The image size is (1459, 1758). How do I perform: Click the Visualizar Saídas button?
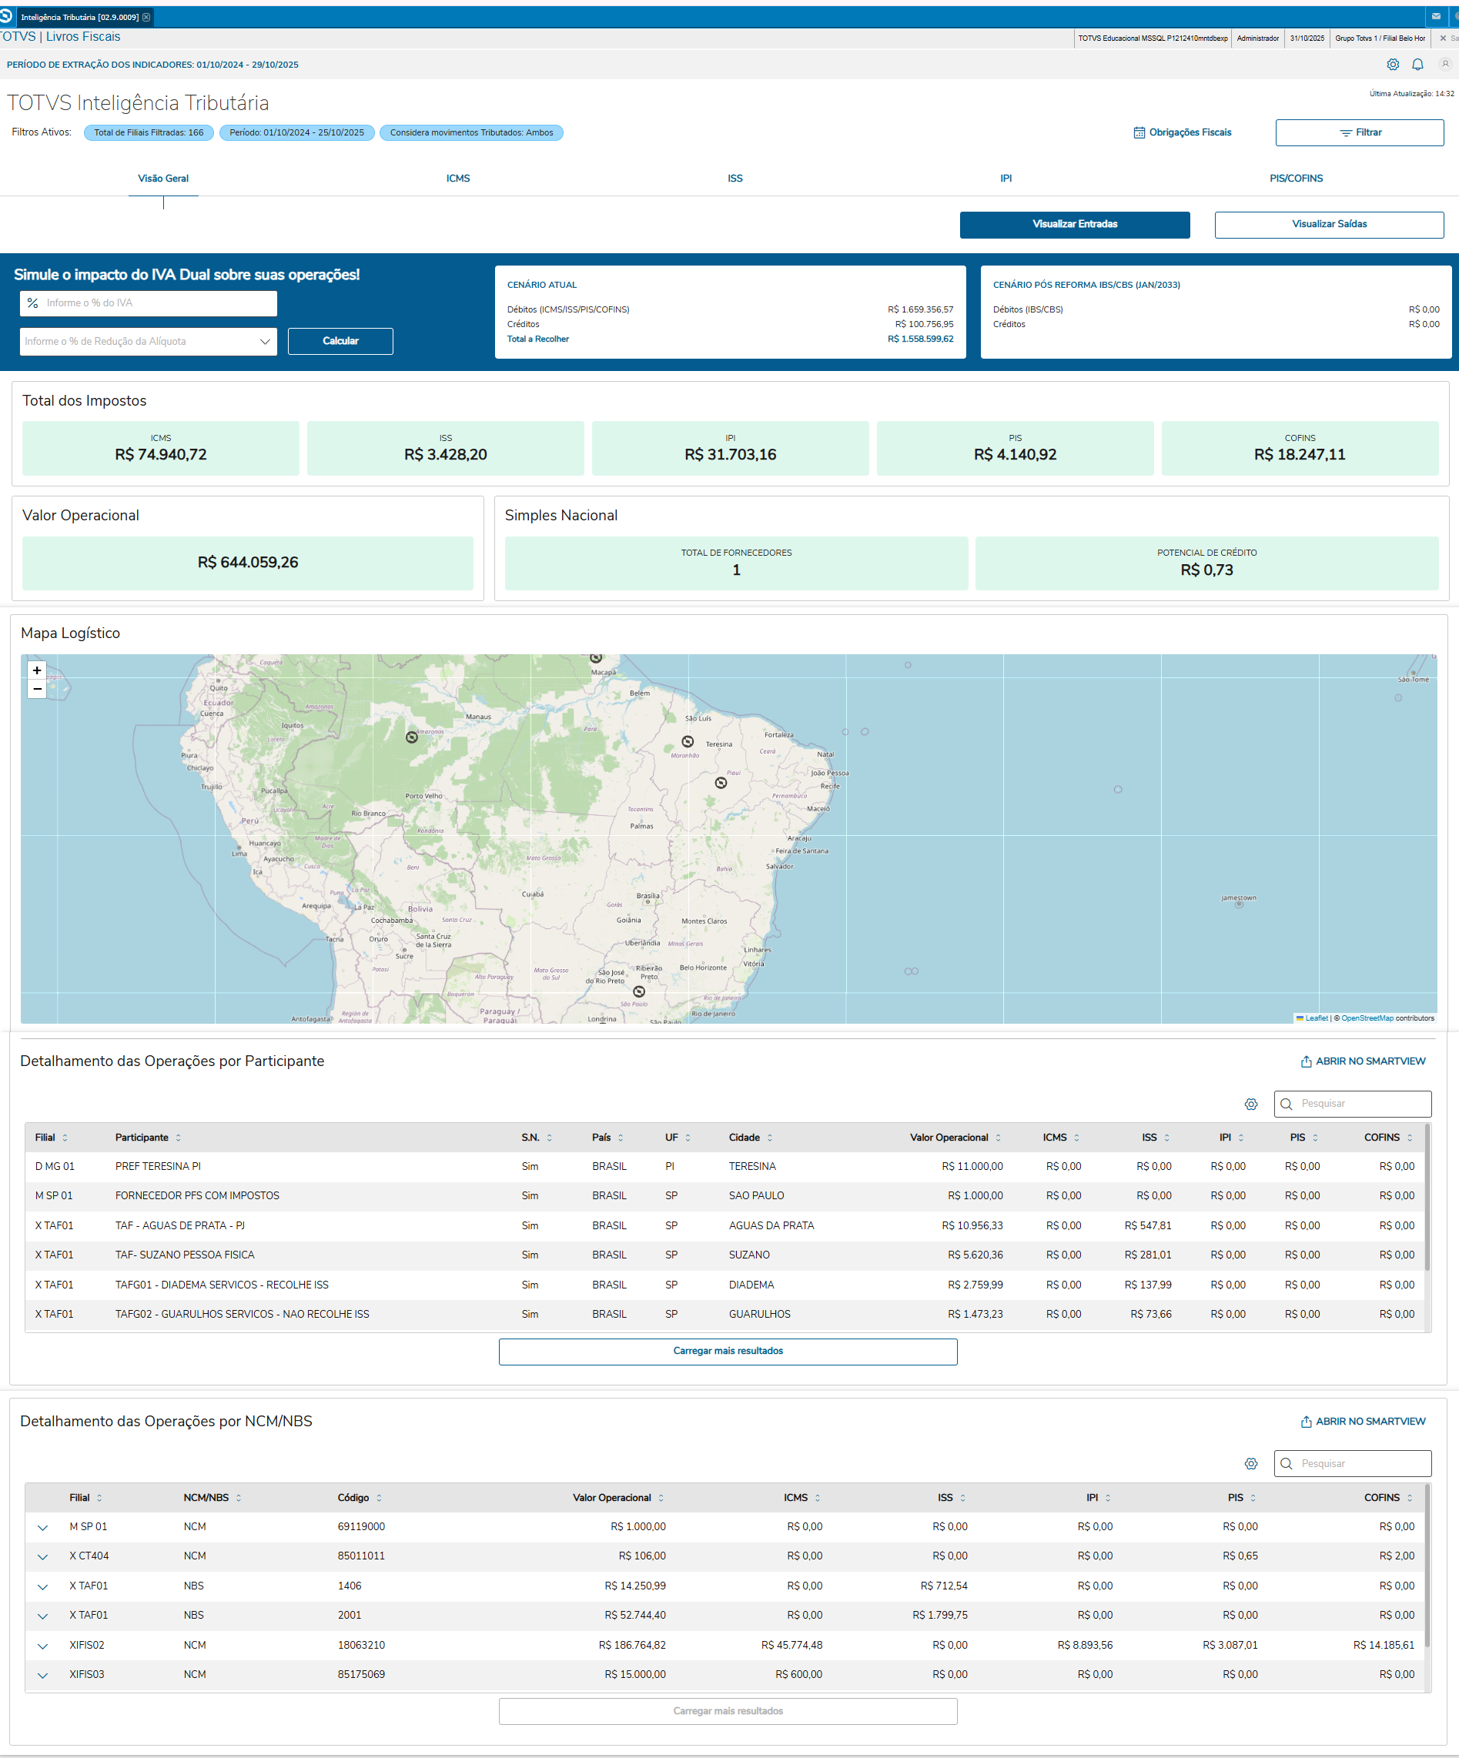[x=1329, y=224]
